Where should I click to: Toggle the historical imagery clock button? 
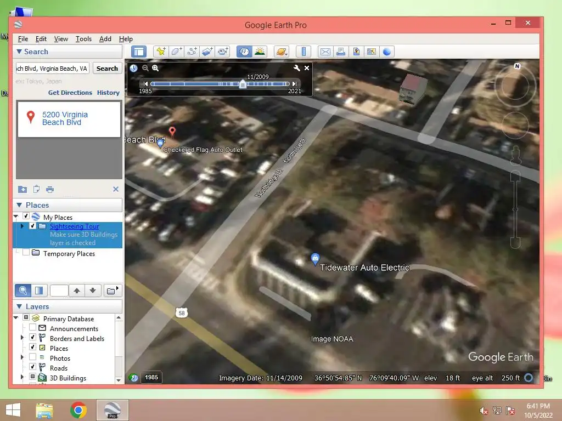click(x=244, y=52)
